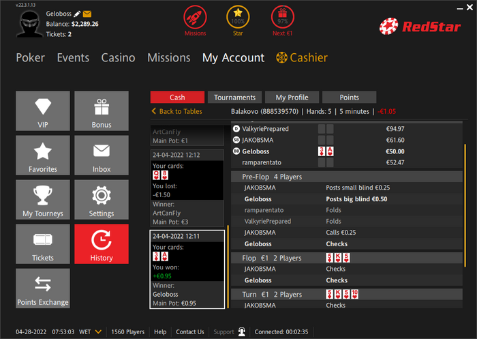Click the Posts small blind €0.25 action
The width and height of the screenshot is (477, 339).
(358, 188)
